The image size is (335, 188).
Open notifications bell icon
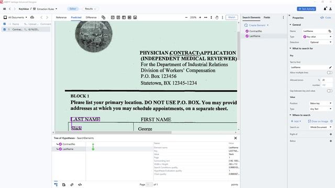coord(325,9)
